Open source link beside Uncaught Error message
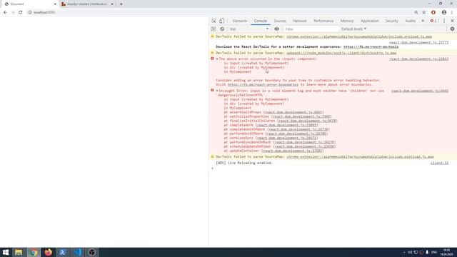The image size is (457, 257). coord(420,91)
